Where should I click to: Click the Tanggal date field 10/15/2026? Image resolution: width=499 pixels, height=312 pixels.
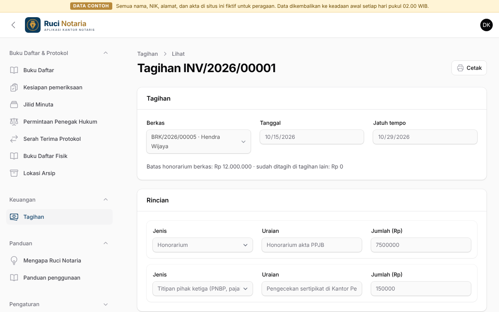[312, 137]
